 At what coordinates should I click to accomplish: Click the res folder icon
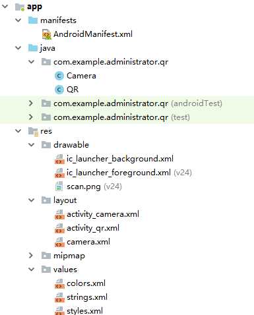pyautogui.click(x=34, y=131)
